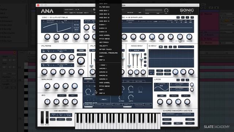The image size is (234, 132).
Task: Select the third oscillator button in the sampler header
Action: tap(188, 17)
